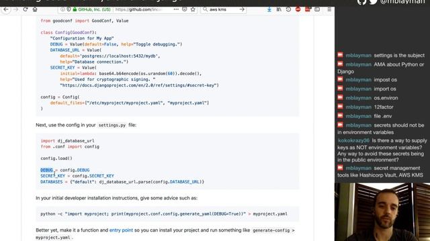Click the streamer webcam video feed
Viewport: 430px width, 241px height.
point(382,212)
